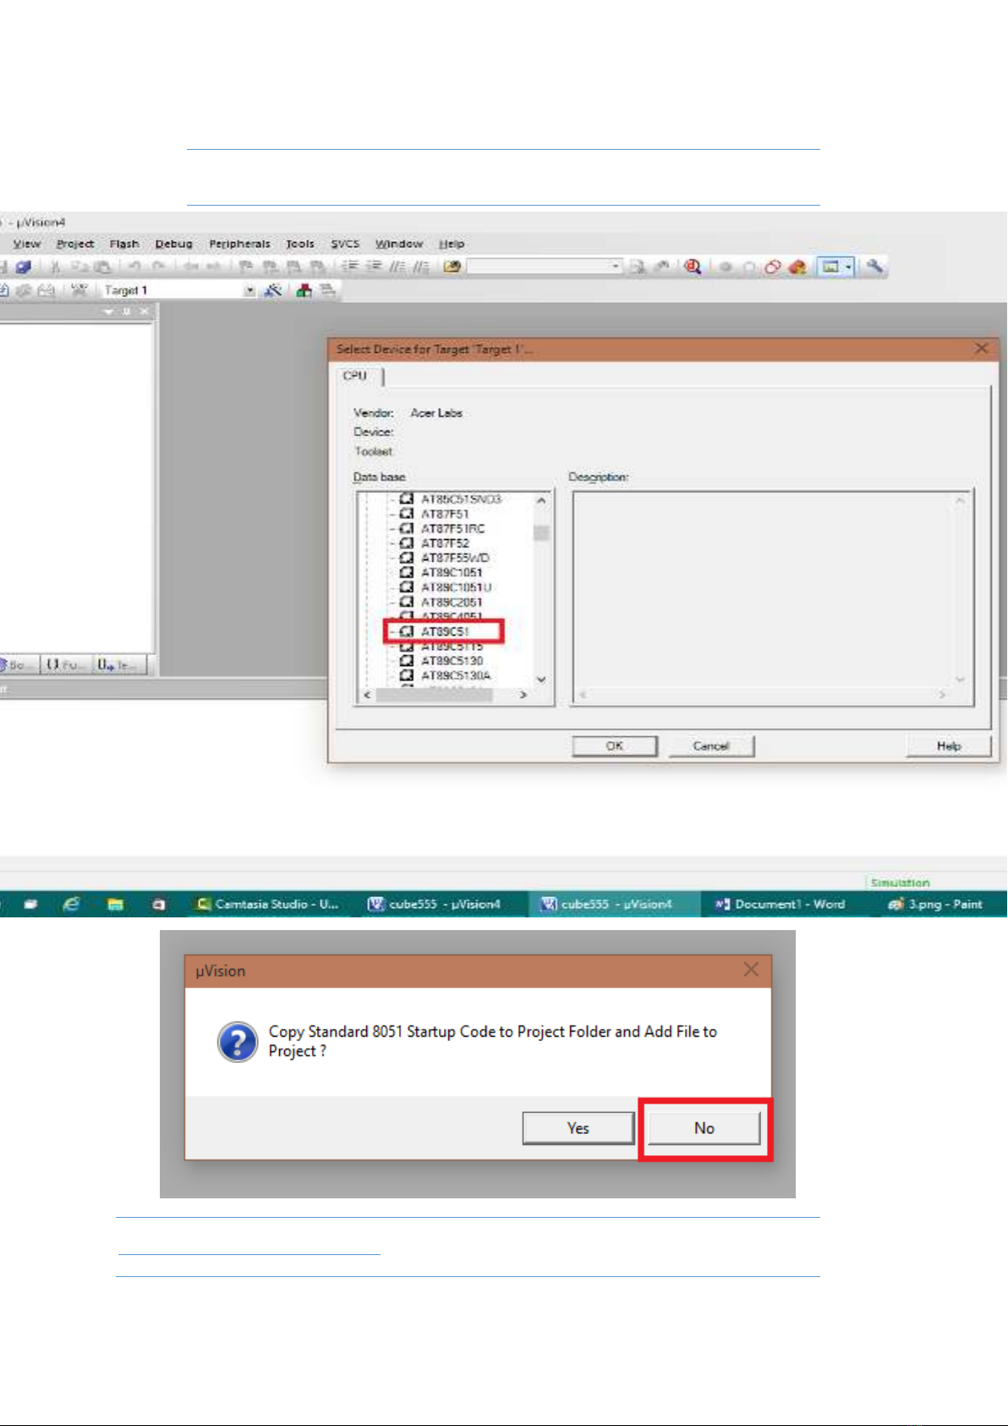Expand the Target 1 dropdown arrow
This screenshot has width=1008, height=1426.
[249, 290]
